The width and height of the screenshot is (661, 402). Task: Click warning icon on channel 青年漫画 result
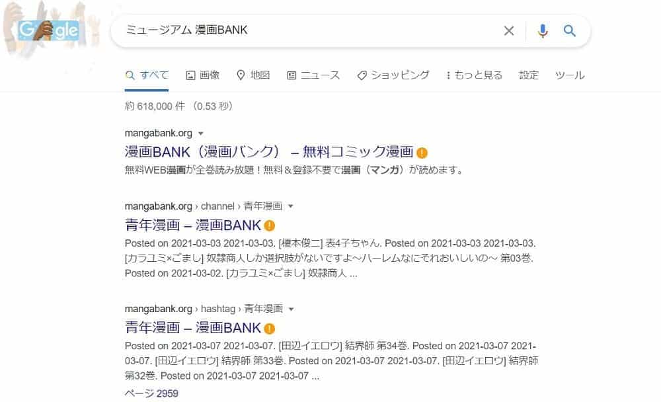pyautogui.click(x=270, y=225)
